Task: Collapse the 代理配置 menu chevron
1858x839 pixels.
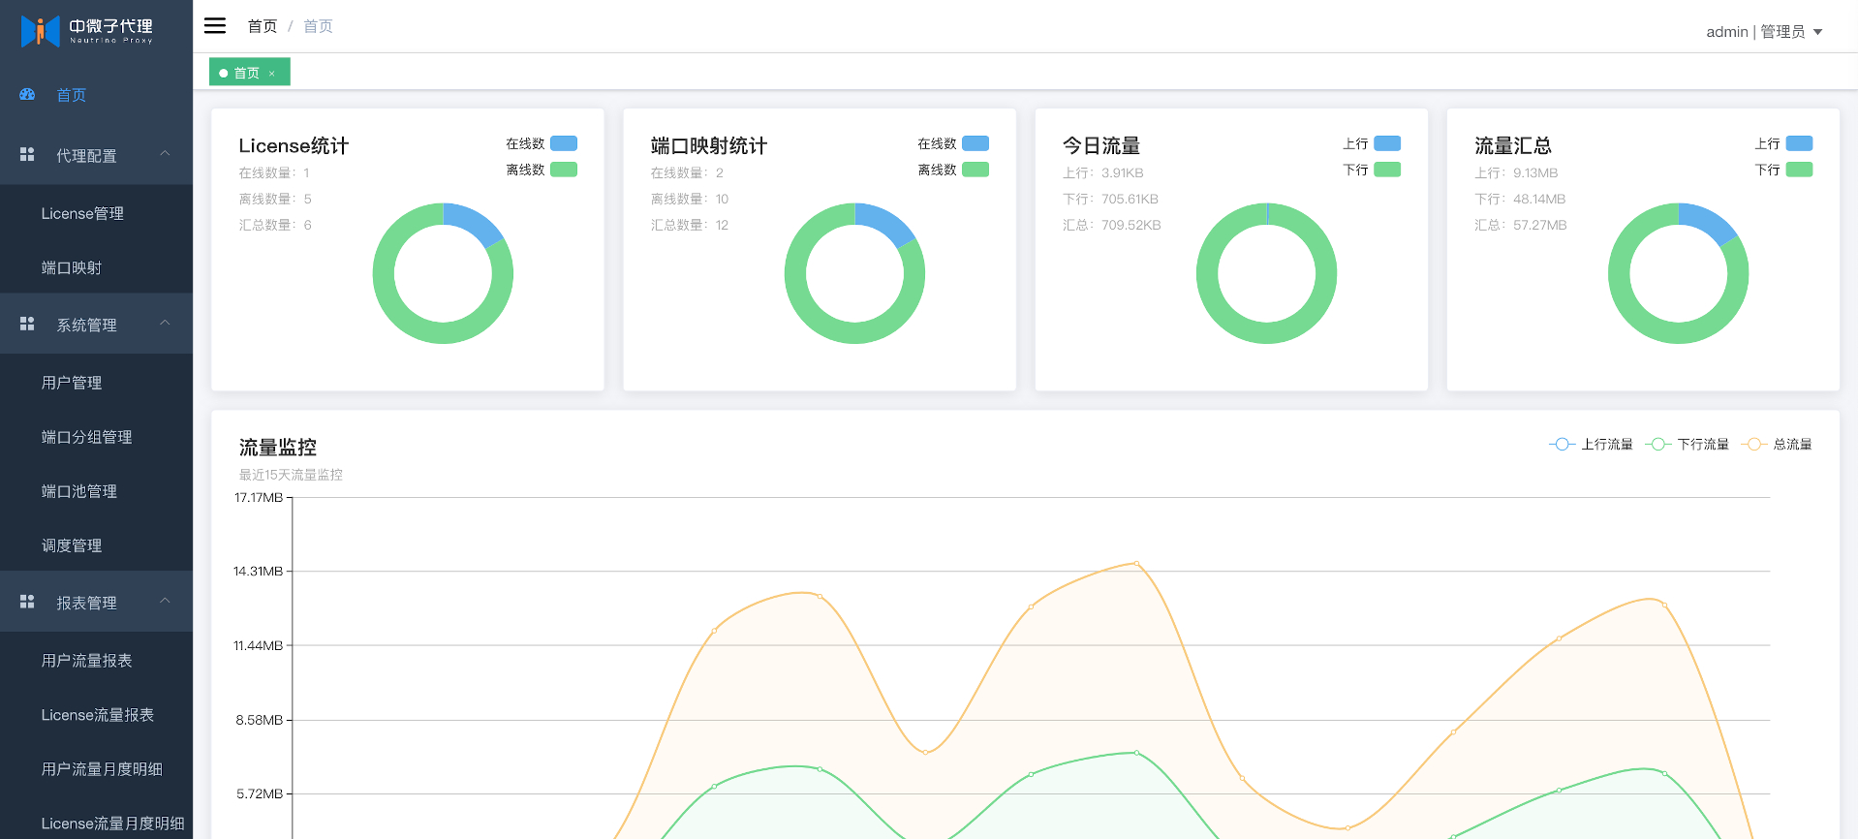Action: point(165,153)
